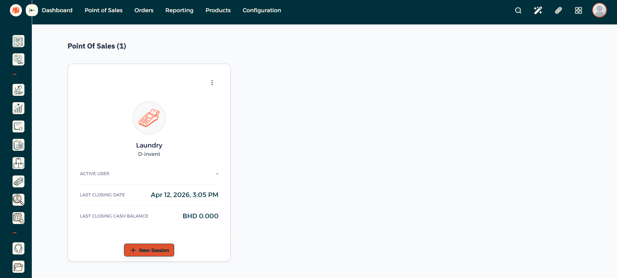Collapse the sidebar with arrow toggle
The image size is (617, 278).
[x=32, y=10]
